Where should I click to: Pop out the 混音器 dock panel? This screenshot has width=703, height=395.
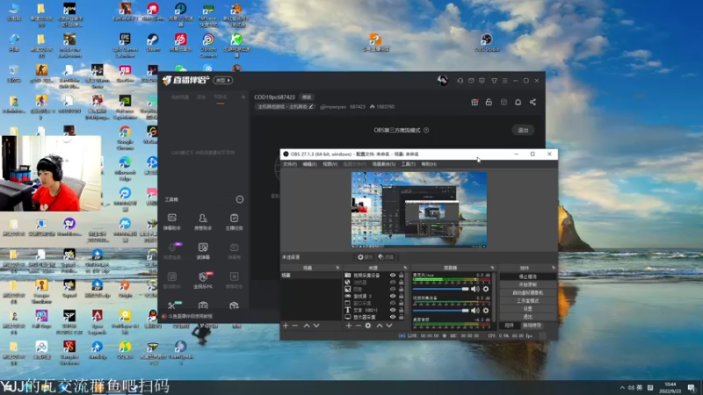tap(492, 268)
